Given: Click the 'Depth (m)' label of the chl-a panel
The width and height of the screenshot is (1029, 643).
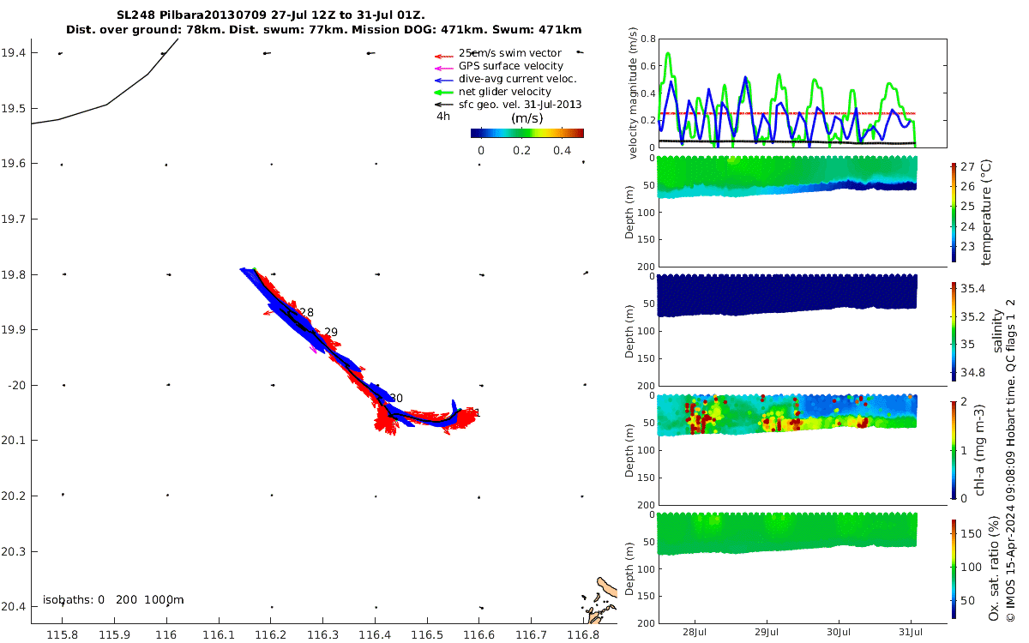Looking at the screenshot, I should (x=630, y=449).
